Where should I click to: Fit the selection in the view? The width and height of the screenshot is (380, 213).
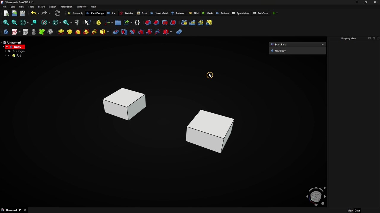[14, 22]
